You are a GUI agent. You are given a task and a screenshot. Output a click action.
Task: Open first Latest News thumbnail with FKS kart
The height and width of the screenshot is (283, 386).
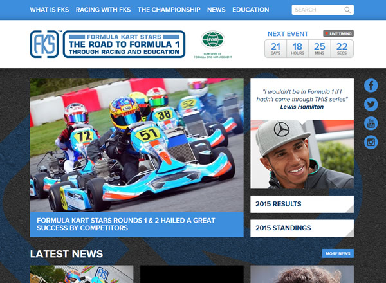pyautogui.click(x=82, y=274)
